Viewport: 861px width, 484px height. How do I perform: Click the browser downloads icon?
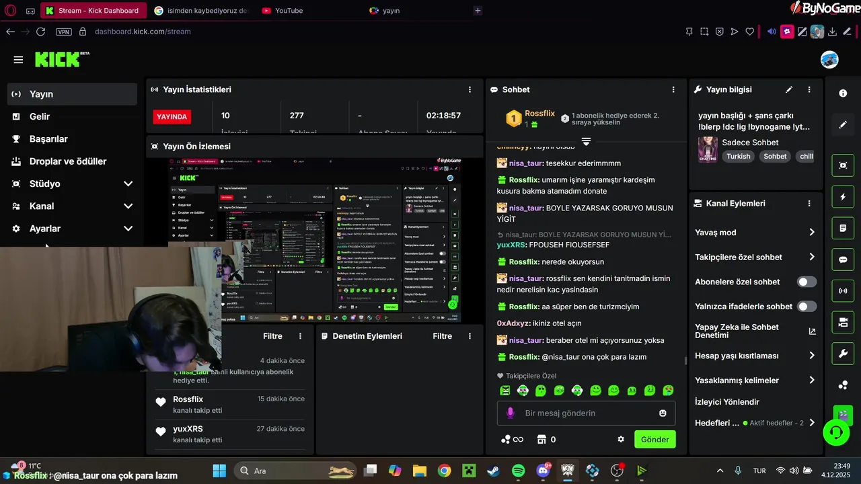click(832, 32)
